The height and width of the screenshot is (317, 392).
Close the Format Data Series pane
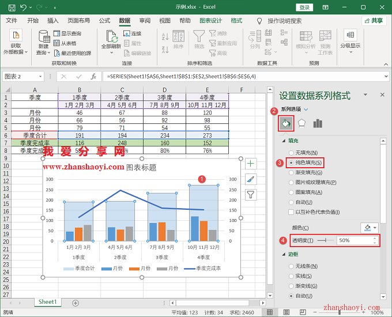coord(382,95)
